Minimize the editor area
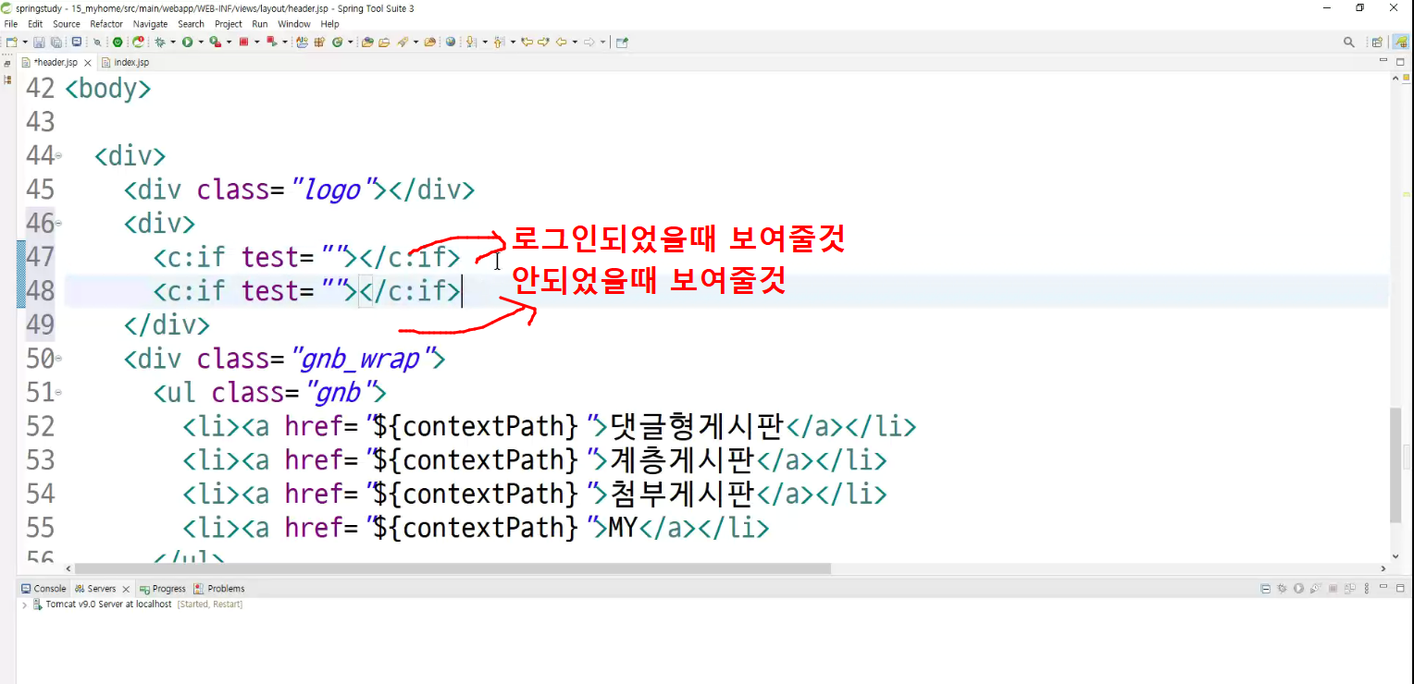This screenshot has width=1414, height=684. (1383, 60)
